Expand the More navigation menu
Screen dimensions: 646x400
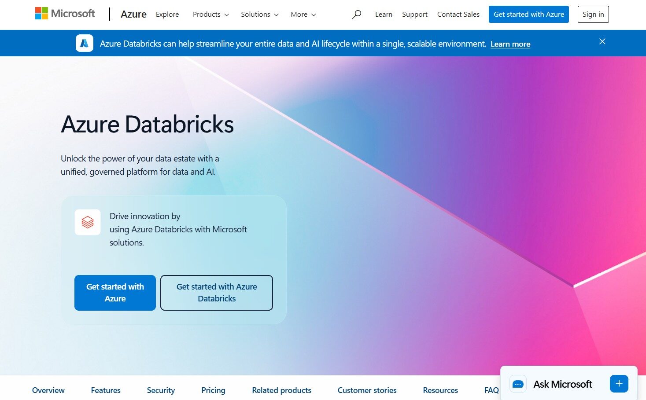point(303,15)
